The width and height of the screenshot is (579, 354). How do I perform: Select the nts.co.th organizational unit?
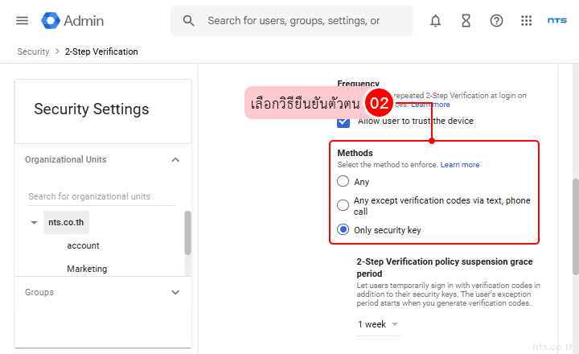(66, 222)
